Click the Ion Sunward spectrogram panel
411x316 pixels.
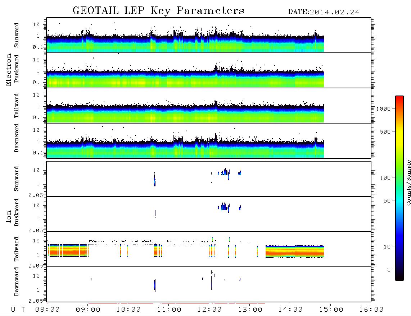point(209,179)
